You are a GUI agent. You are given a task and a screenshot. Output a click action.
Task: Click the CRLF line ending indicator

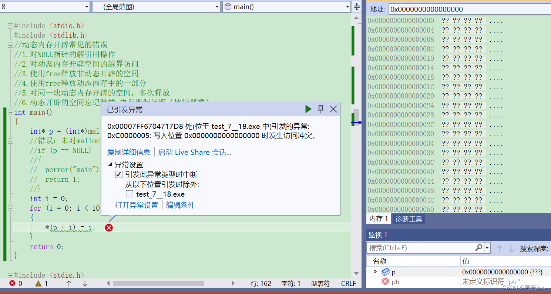(x=349, y=283)
